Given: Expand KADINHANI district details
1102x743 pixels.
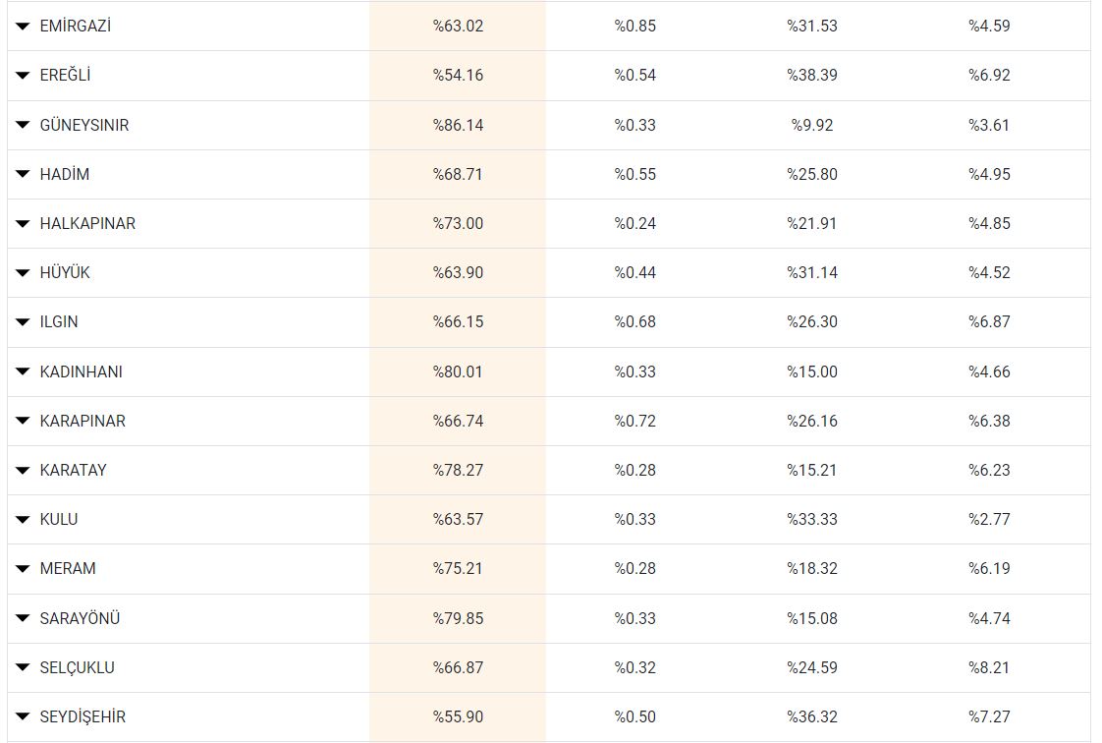Looking at the screenshot, I should pyautogui.click(x=23, y=371).
